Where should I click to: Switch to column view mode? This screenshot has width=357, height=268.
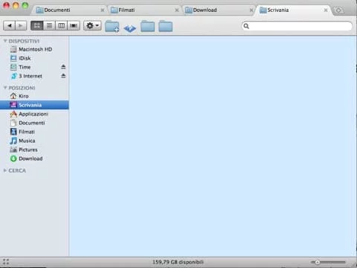(61, 25)
